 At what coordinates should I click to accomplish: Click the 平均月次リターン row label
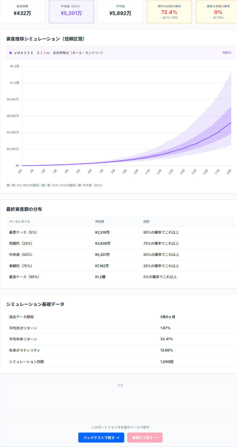click(x=23, y=328)
